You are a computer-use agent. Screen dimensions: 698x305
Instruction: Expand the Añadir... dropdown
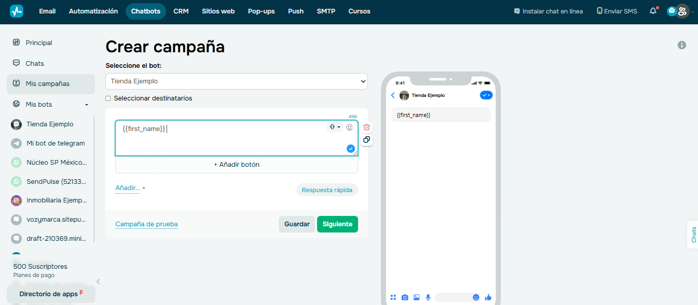click(x=130, y=188)
